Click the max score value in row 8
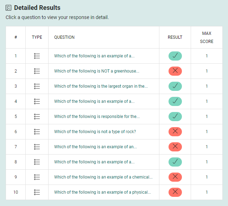228x206 pixels. (x=207, y=162)
